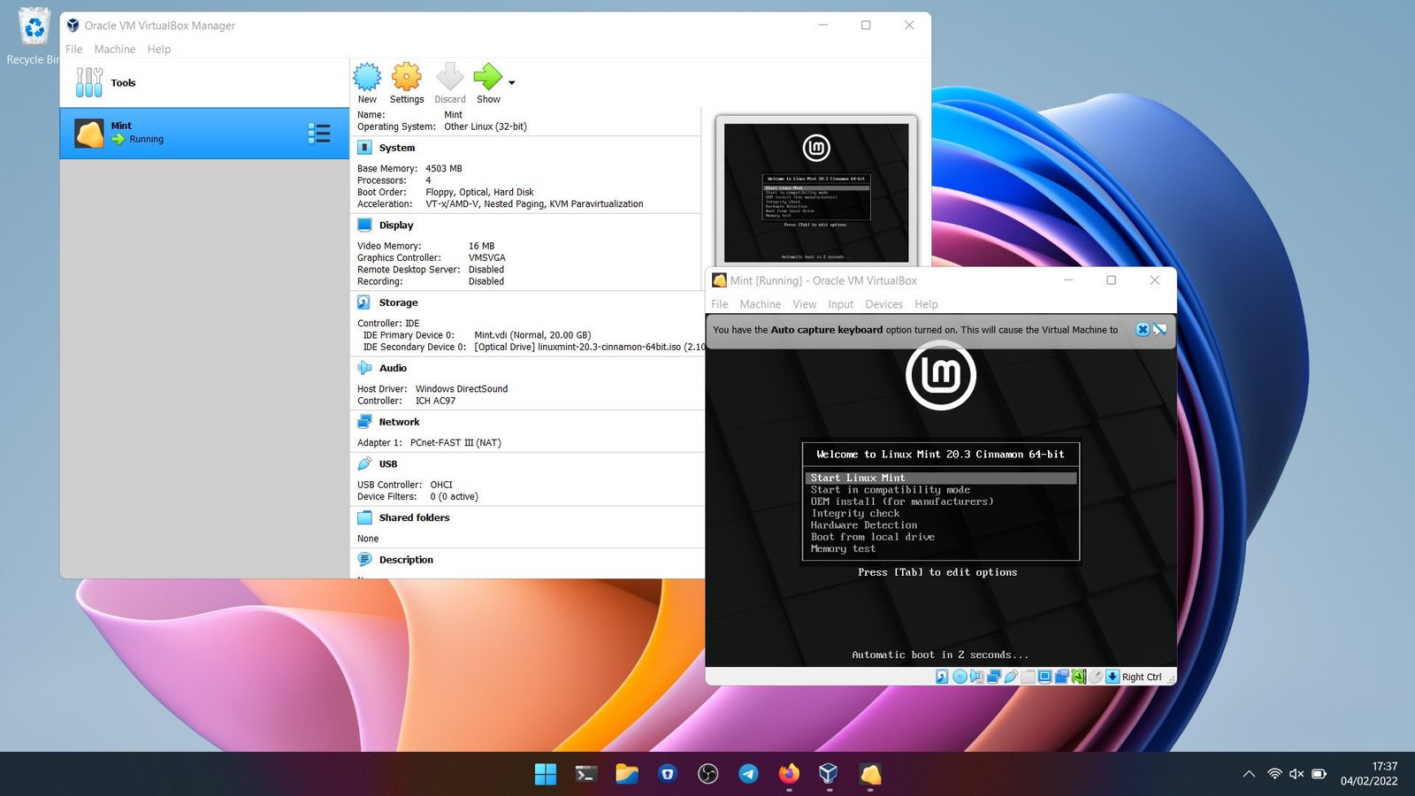Click Right Ctrl host key label
The height and width of the screenshot is (796, 1415).
[x=1142, y=677]
